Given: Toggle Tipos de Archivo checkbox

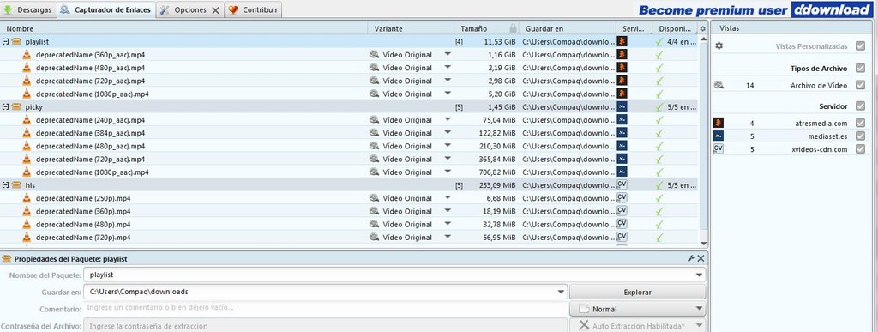Looking at the screenshot, I should pyautogui.click(x=860, y=69).
